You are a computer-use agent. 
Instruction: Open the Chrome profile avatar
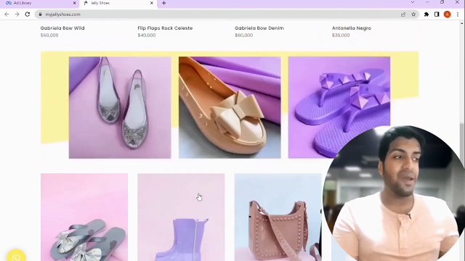[448, 14]
